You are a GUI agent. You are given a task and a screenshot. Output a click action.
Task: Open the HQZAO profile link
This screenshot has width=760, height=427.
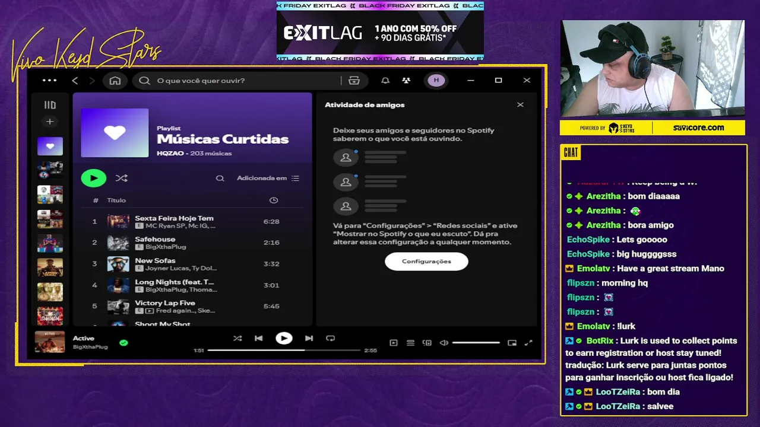point(170,154)
